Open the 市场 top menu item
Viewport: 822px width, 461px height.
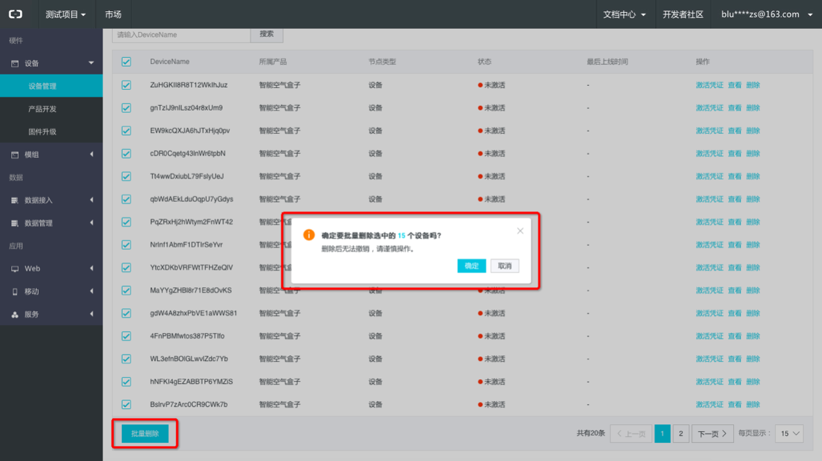113,14
